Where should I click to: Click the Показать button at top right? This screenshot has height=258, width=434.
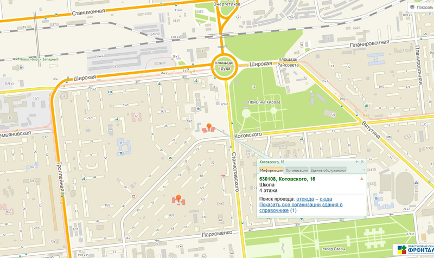coord(422,7)
